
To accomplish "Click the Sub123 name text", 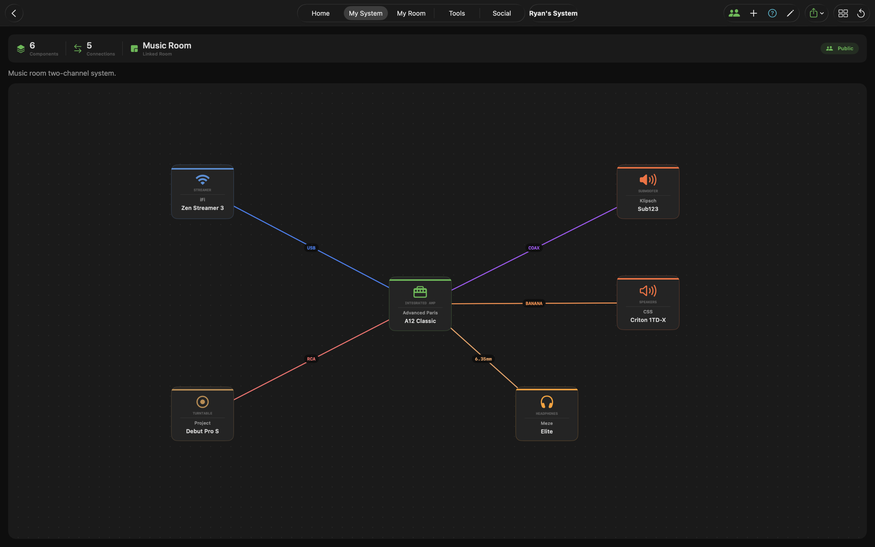I will pyautogui.click(x=647, y=209).
